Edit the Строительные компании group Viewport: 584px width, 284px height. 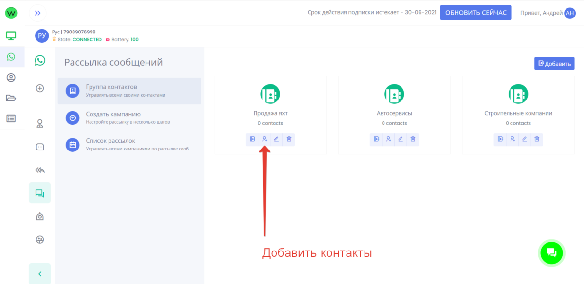[525, 139]
